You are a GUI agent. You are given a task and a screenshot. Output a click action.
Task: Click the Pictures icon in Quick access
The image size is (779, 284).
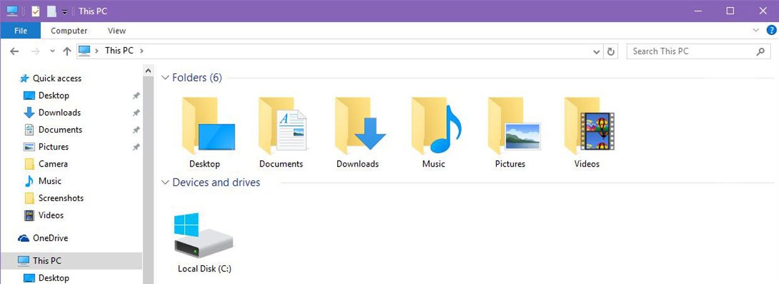click(29, 146)
